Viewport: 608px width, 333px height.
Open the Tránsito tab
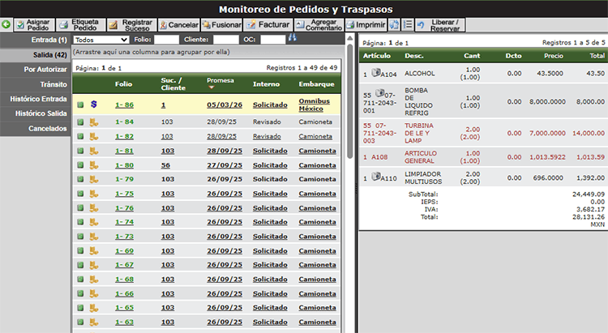pyautogui.click(x=36, y=84)
